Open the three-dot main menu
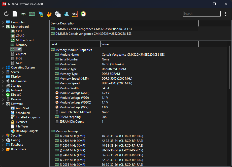232x167 pixels. [x=226, y=14]
